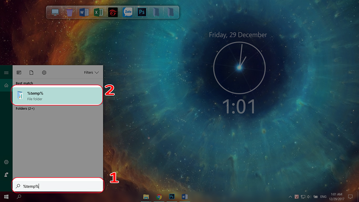The width and height of the screenshot is (359, 202).
Task: Open Zalo from the top dock
Action: [128, 12]
